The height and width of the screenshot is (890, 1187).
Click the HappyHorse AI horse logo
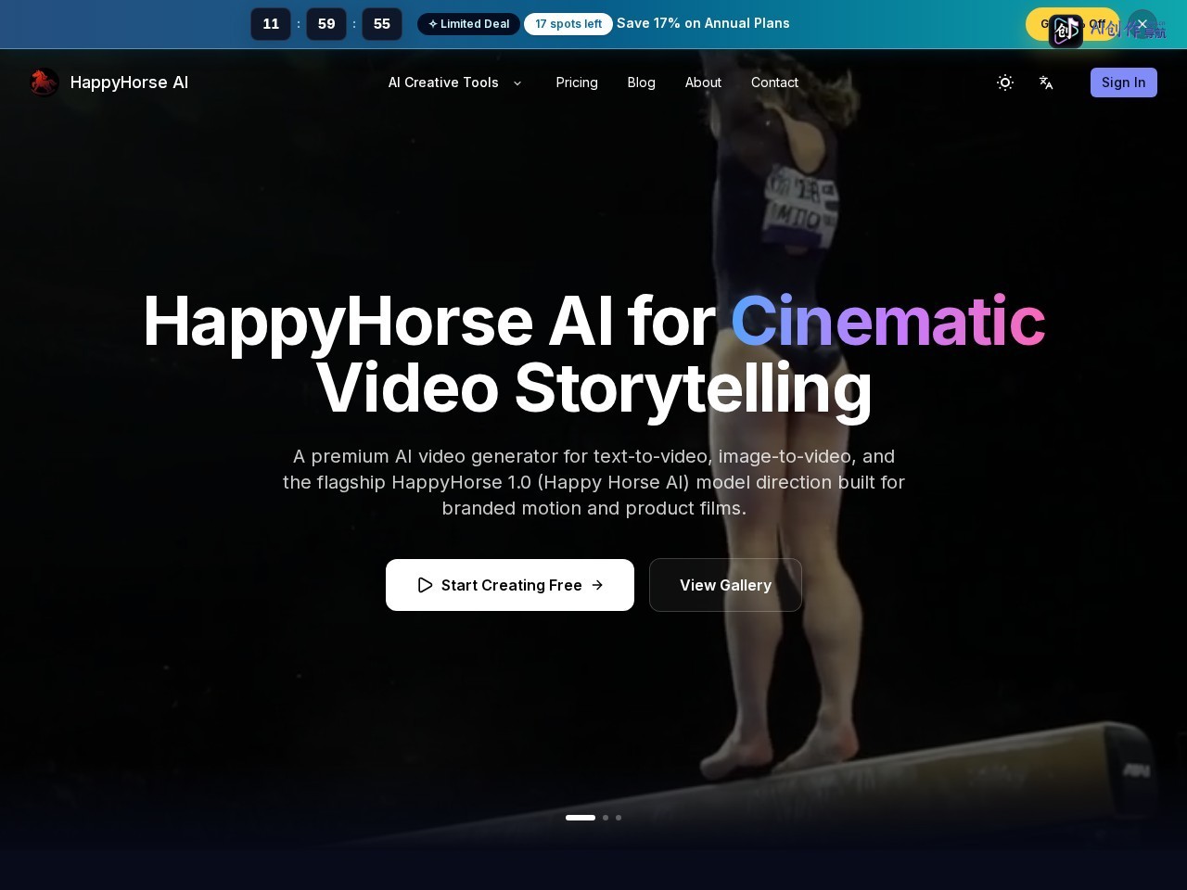[x=44, y=83]
